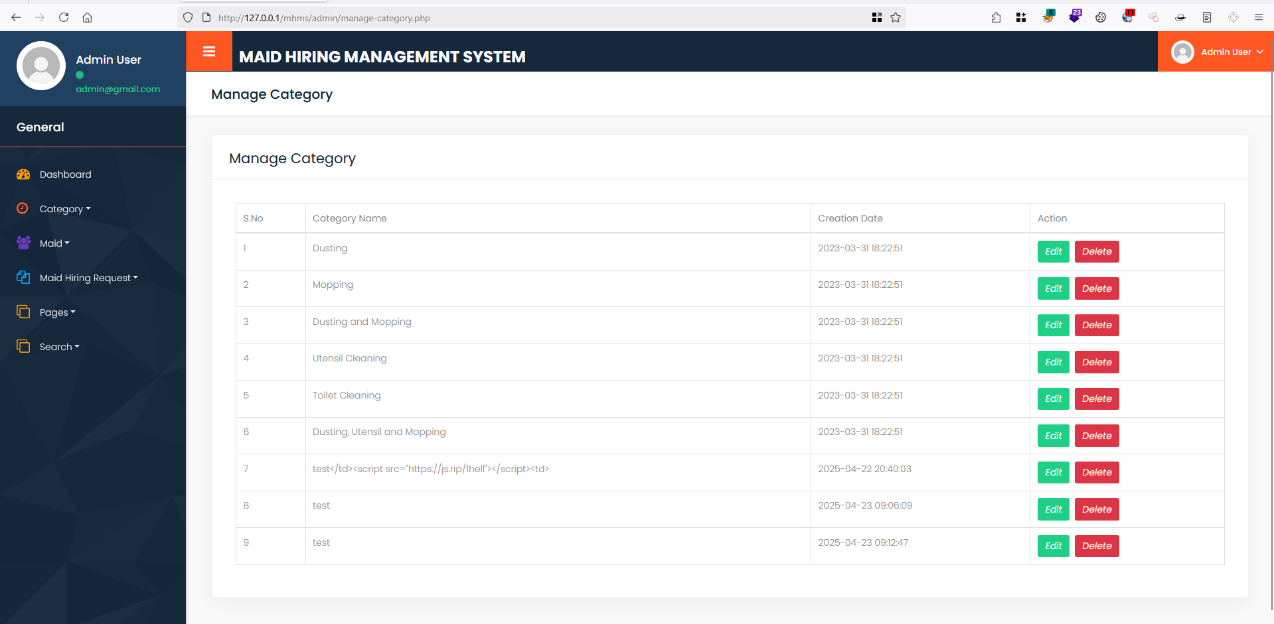
Task: Delete the category containing script tag
Action: click(x=1097, y=472)
